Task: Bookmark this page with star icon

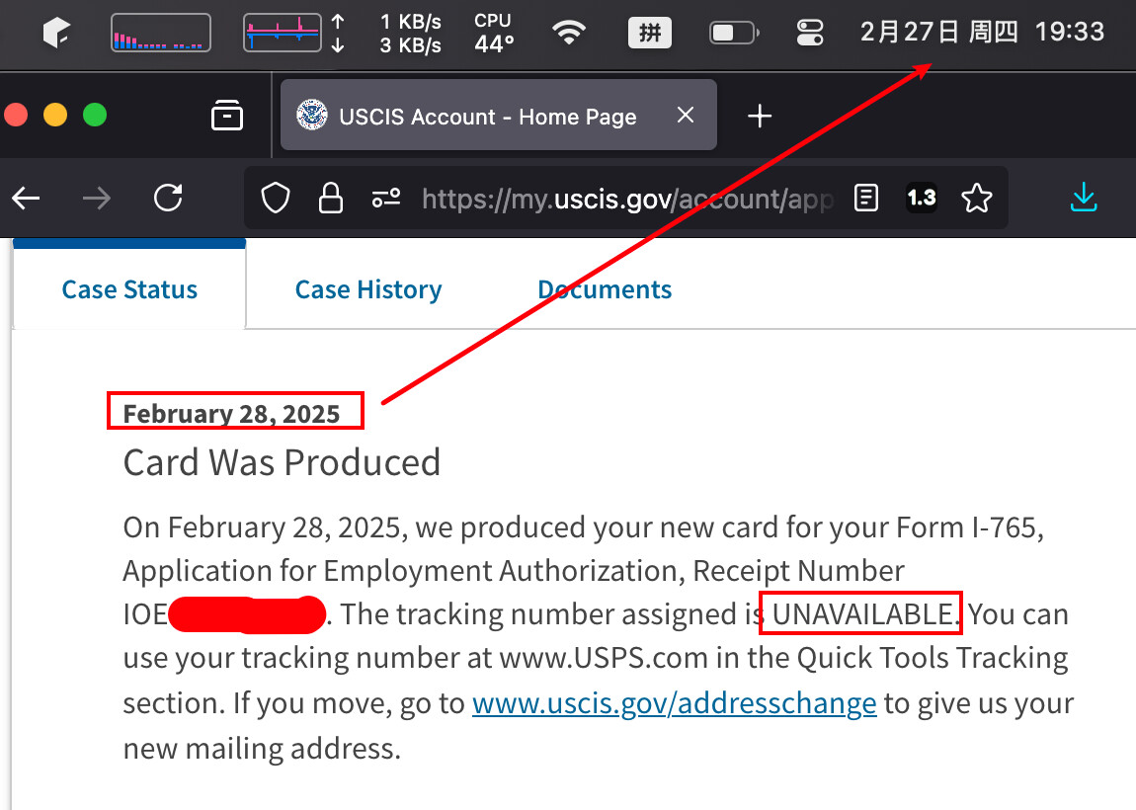Action: 977,199
